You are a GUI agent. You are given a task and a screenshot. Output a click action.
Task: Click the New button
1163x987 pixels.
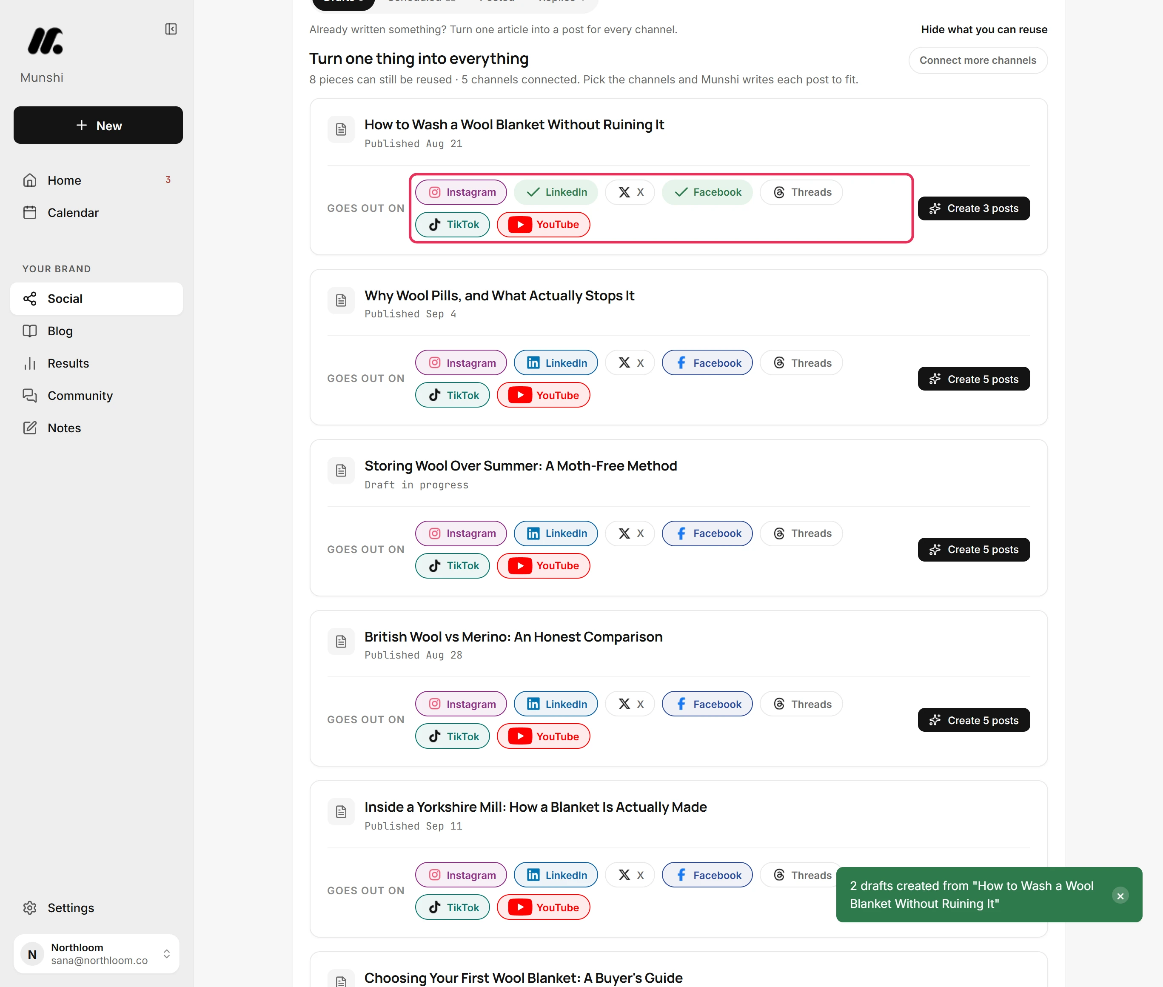click(x=98, y=126)
